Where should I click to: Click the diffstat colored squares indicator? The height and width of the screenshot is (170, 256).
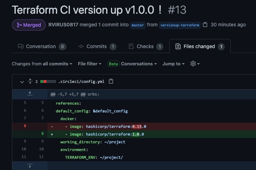point(48,81)
